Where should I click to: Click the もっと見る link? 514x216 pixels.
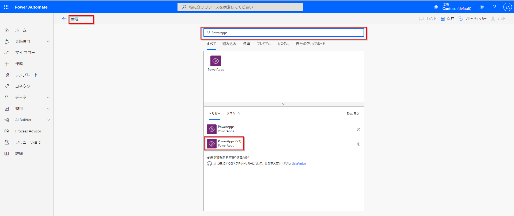tap(353, 113)
